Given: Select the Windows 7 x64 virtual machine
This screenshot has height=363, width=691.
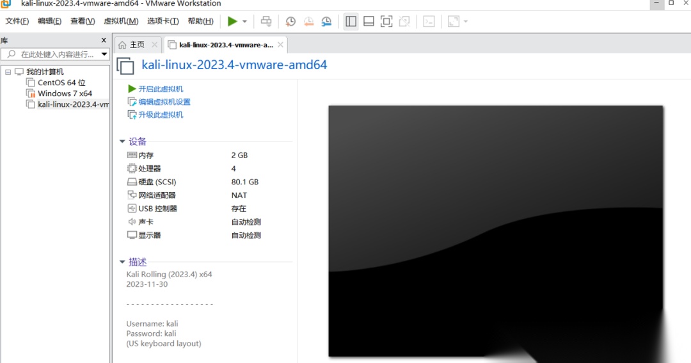Looking at the screenshot, I should [x=65, y=93].
